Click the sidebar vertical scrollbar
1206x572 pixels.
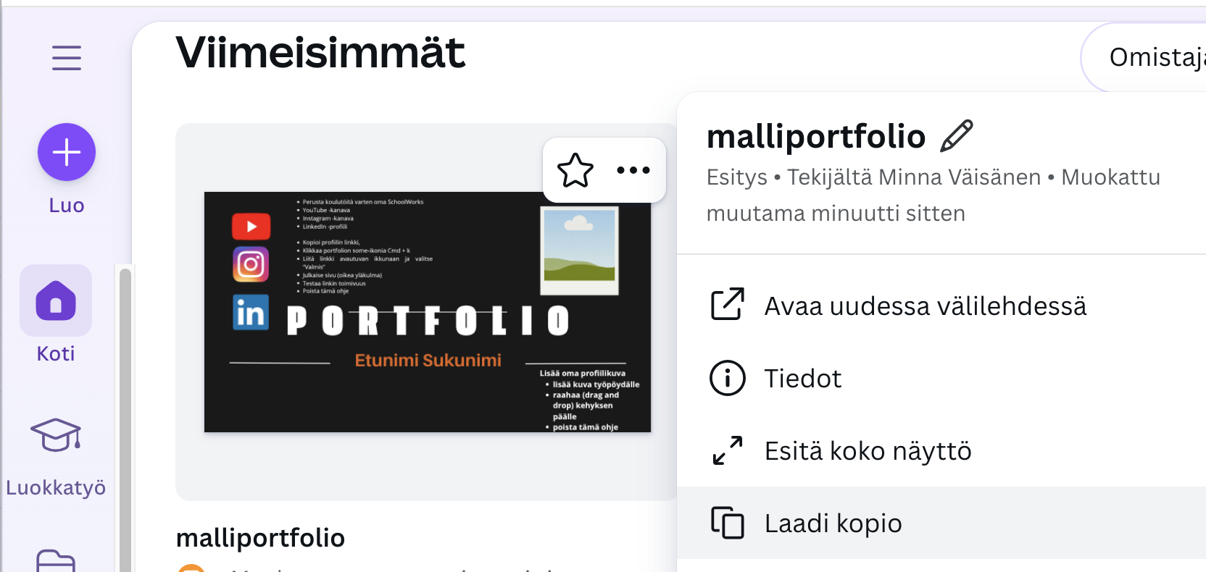(125, 420)
